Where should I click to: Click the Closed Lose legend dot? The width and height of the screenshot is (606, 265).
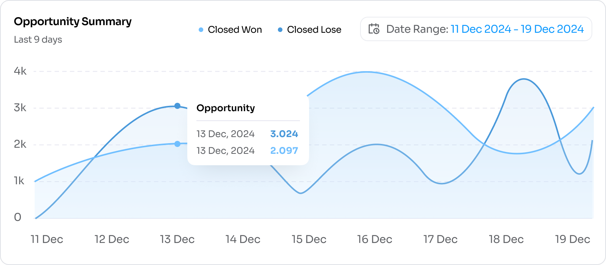coord(280,30)
